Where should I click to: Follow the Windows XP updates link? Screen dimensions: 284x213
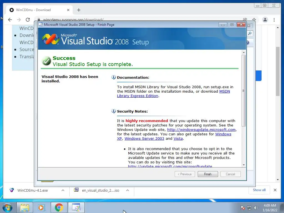[223, 134]
